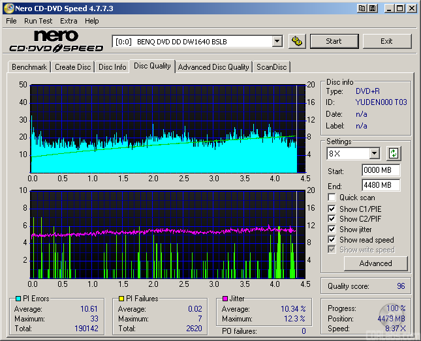The height and width of the screenshot is (341, 421).
Task: Switch to the ScanDisc tab
Action: pyautogui.click(x=272, y=67)
